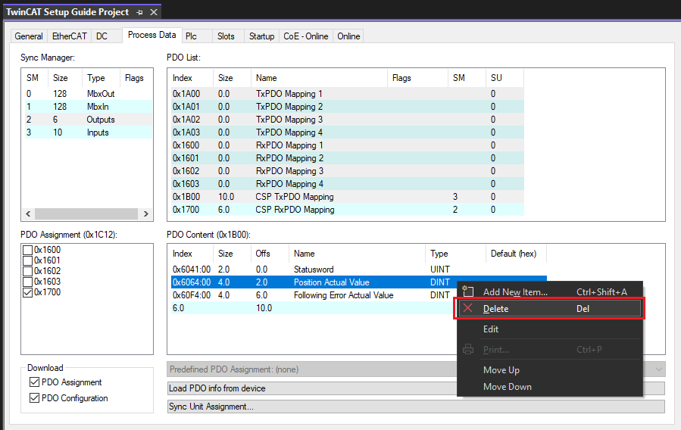Click the PDO List Name column header
681x430 pixels.
point(319,78)
